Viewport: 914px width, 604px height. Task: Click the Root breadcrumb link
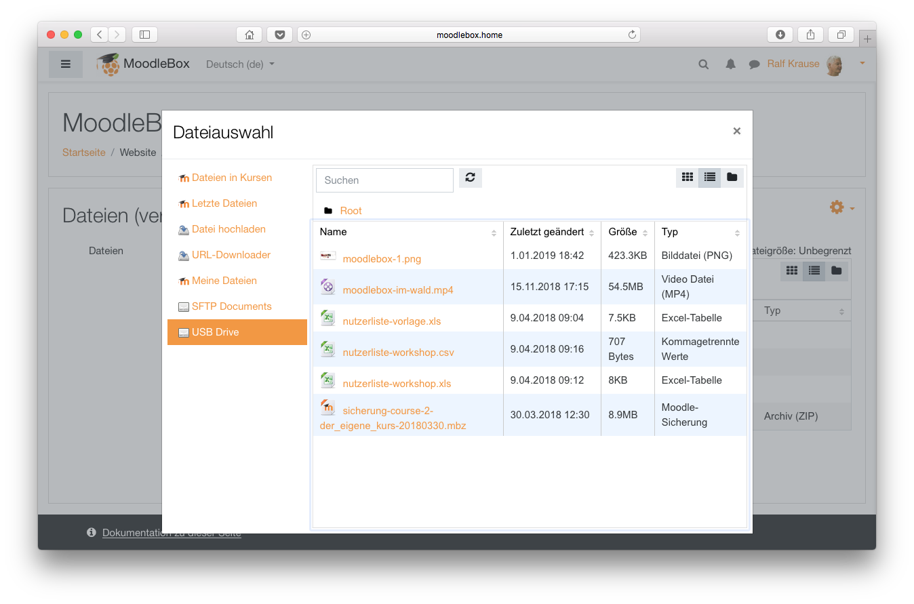(351, 211)
